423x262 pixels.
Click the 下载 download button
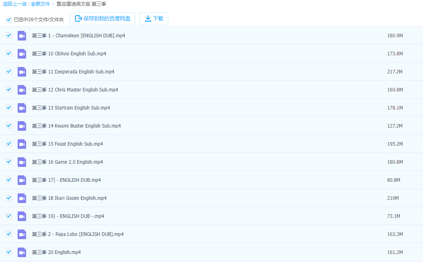click(154, 19)
